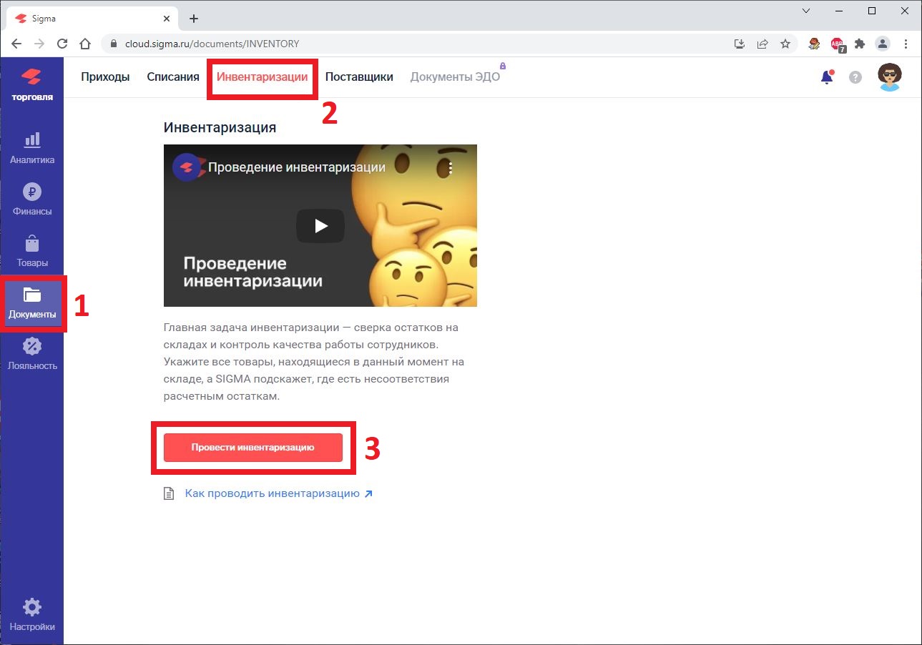Open the Аналитика section in the sidebar

point(32,148)
